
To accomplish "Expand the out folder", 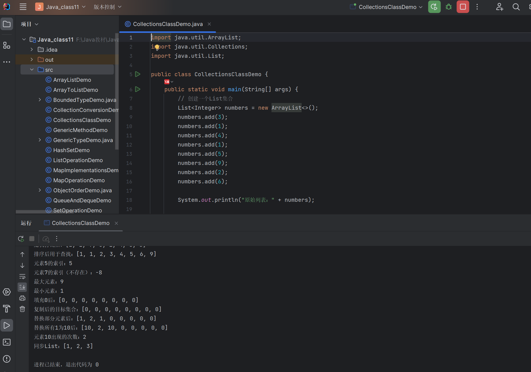I will coord(32,60).
